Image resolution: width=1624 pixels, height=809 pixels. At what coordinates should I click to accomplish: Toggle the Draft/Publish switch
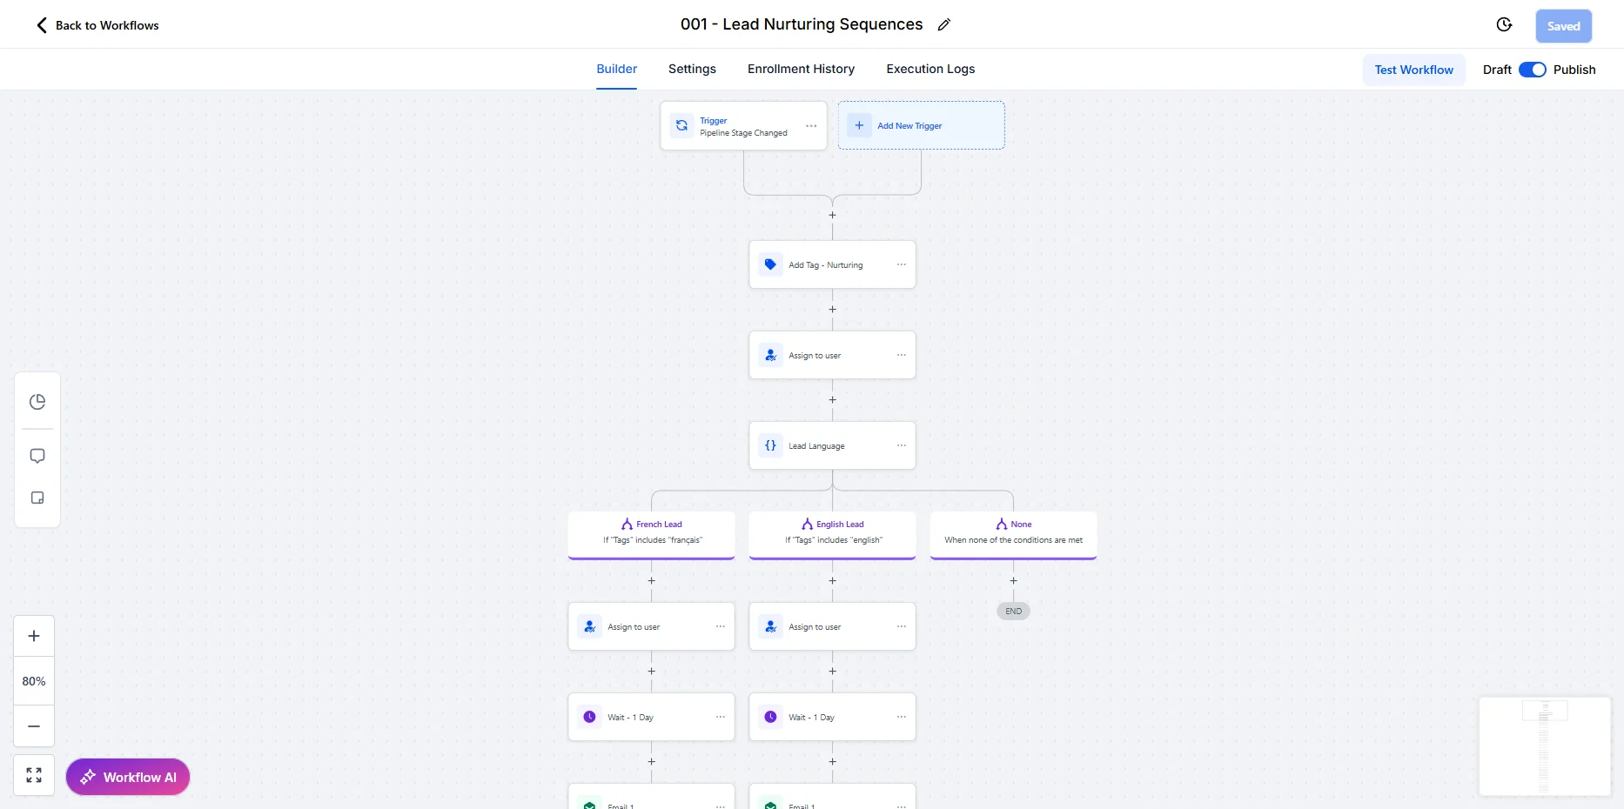pyautogui.click(x=1532, y=70)
